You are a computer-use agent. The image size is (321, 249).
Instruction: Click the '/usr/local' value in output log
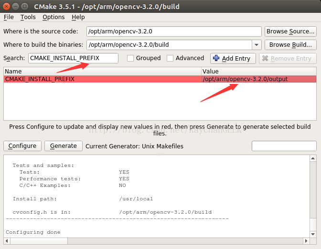pos(136,199)
